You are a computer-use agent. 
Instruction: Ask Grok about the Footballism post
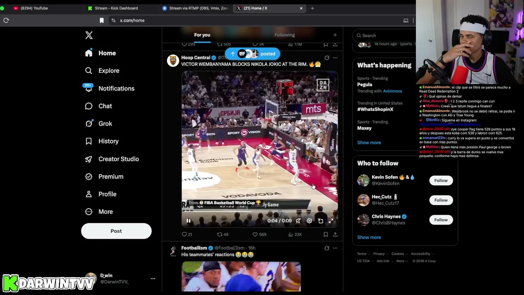pos(327,248)
